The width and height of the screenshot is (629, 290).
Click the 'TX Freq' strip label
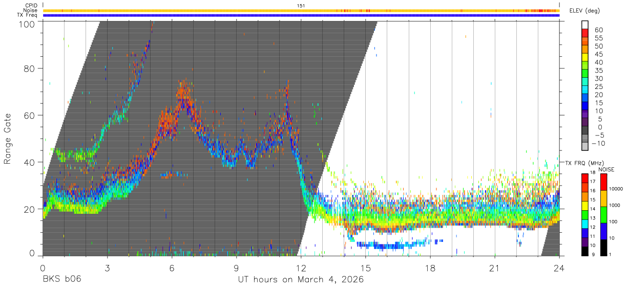[28, 15]
